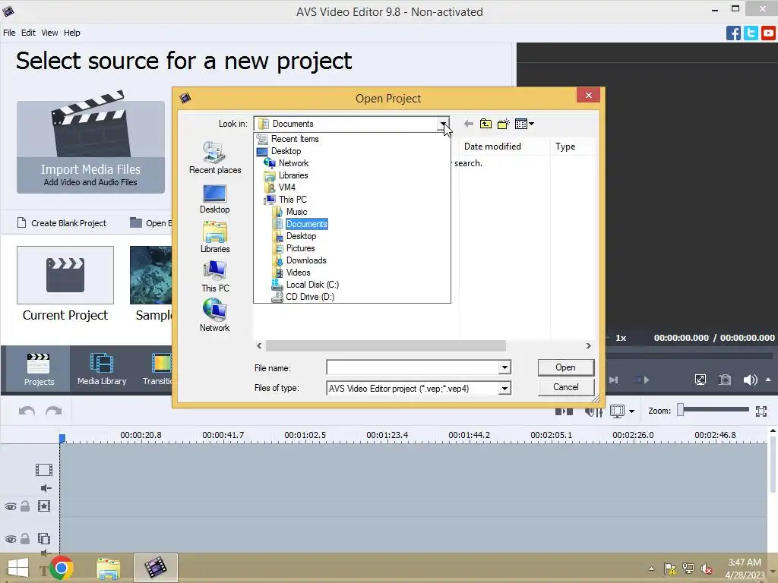Toggle visibility eye of video overlay track
778x583 pixels.
point(11,539)
